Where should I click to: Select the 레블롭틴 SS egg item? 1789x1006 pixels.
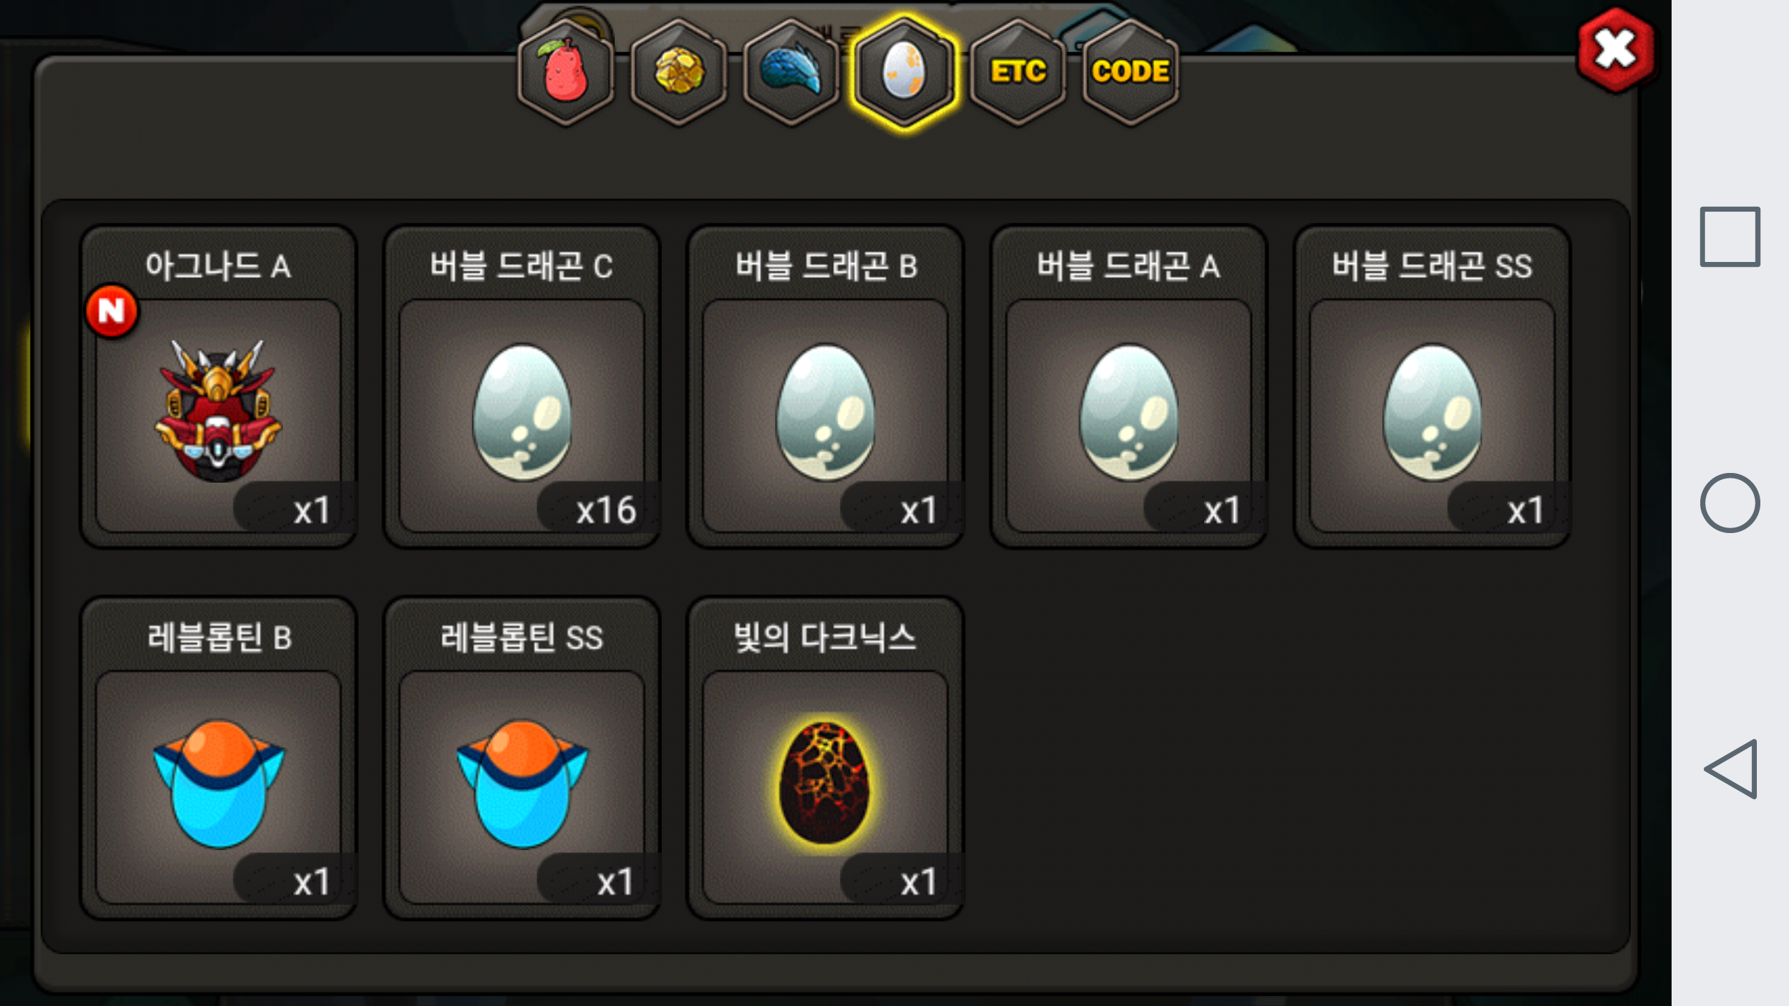[x=522, y=759]
